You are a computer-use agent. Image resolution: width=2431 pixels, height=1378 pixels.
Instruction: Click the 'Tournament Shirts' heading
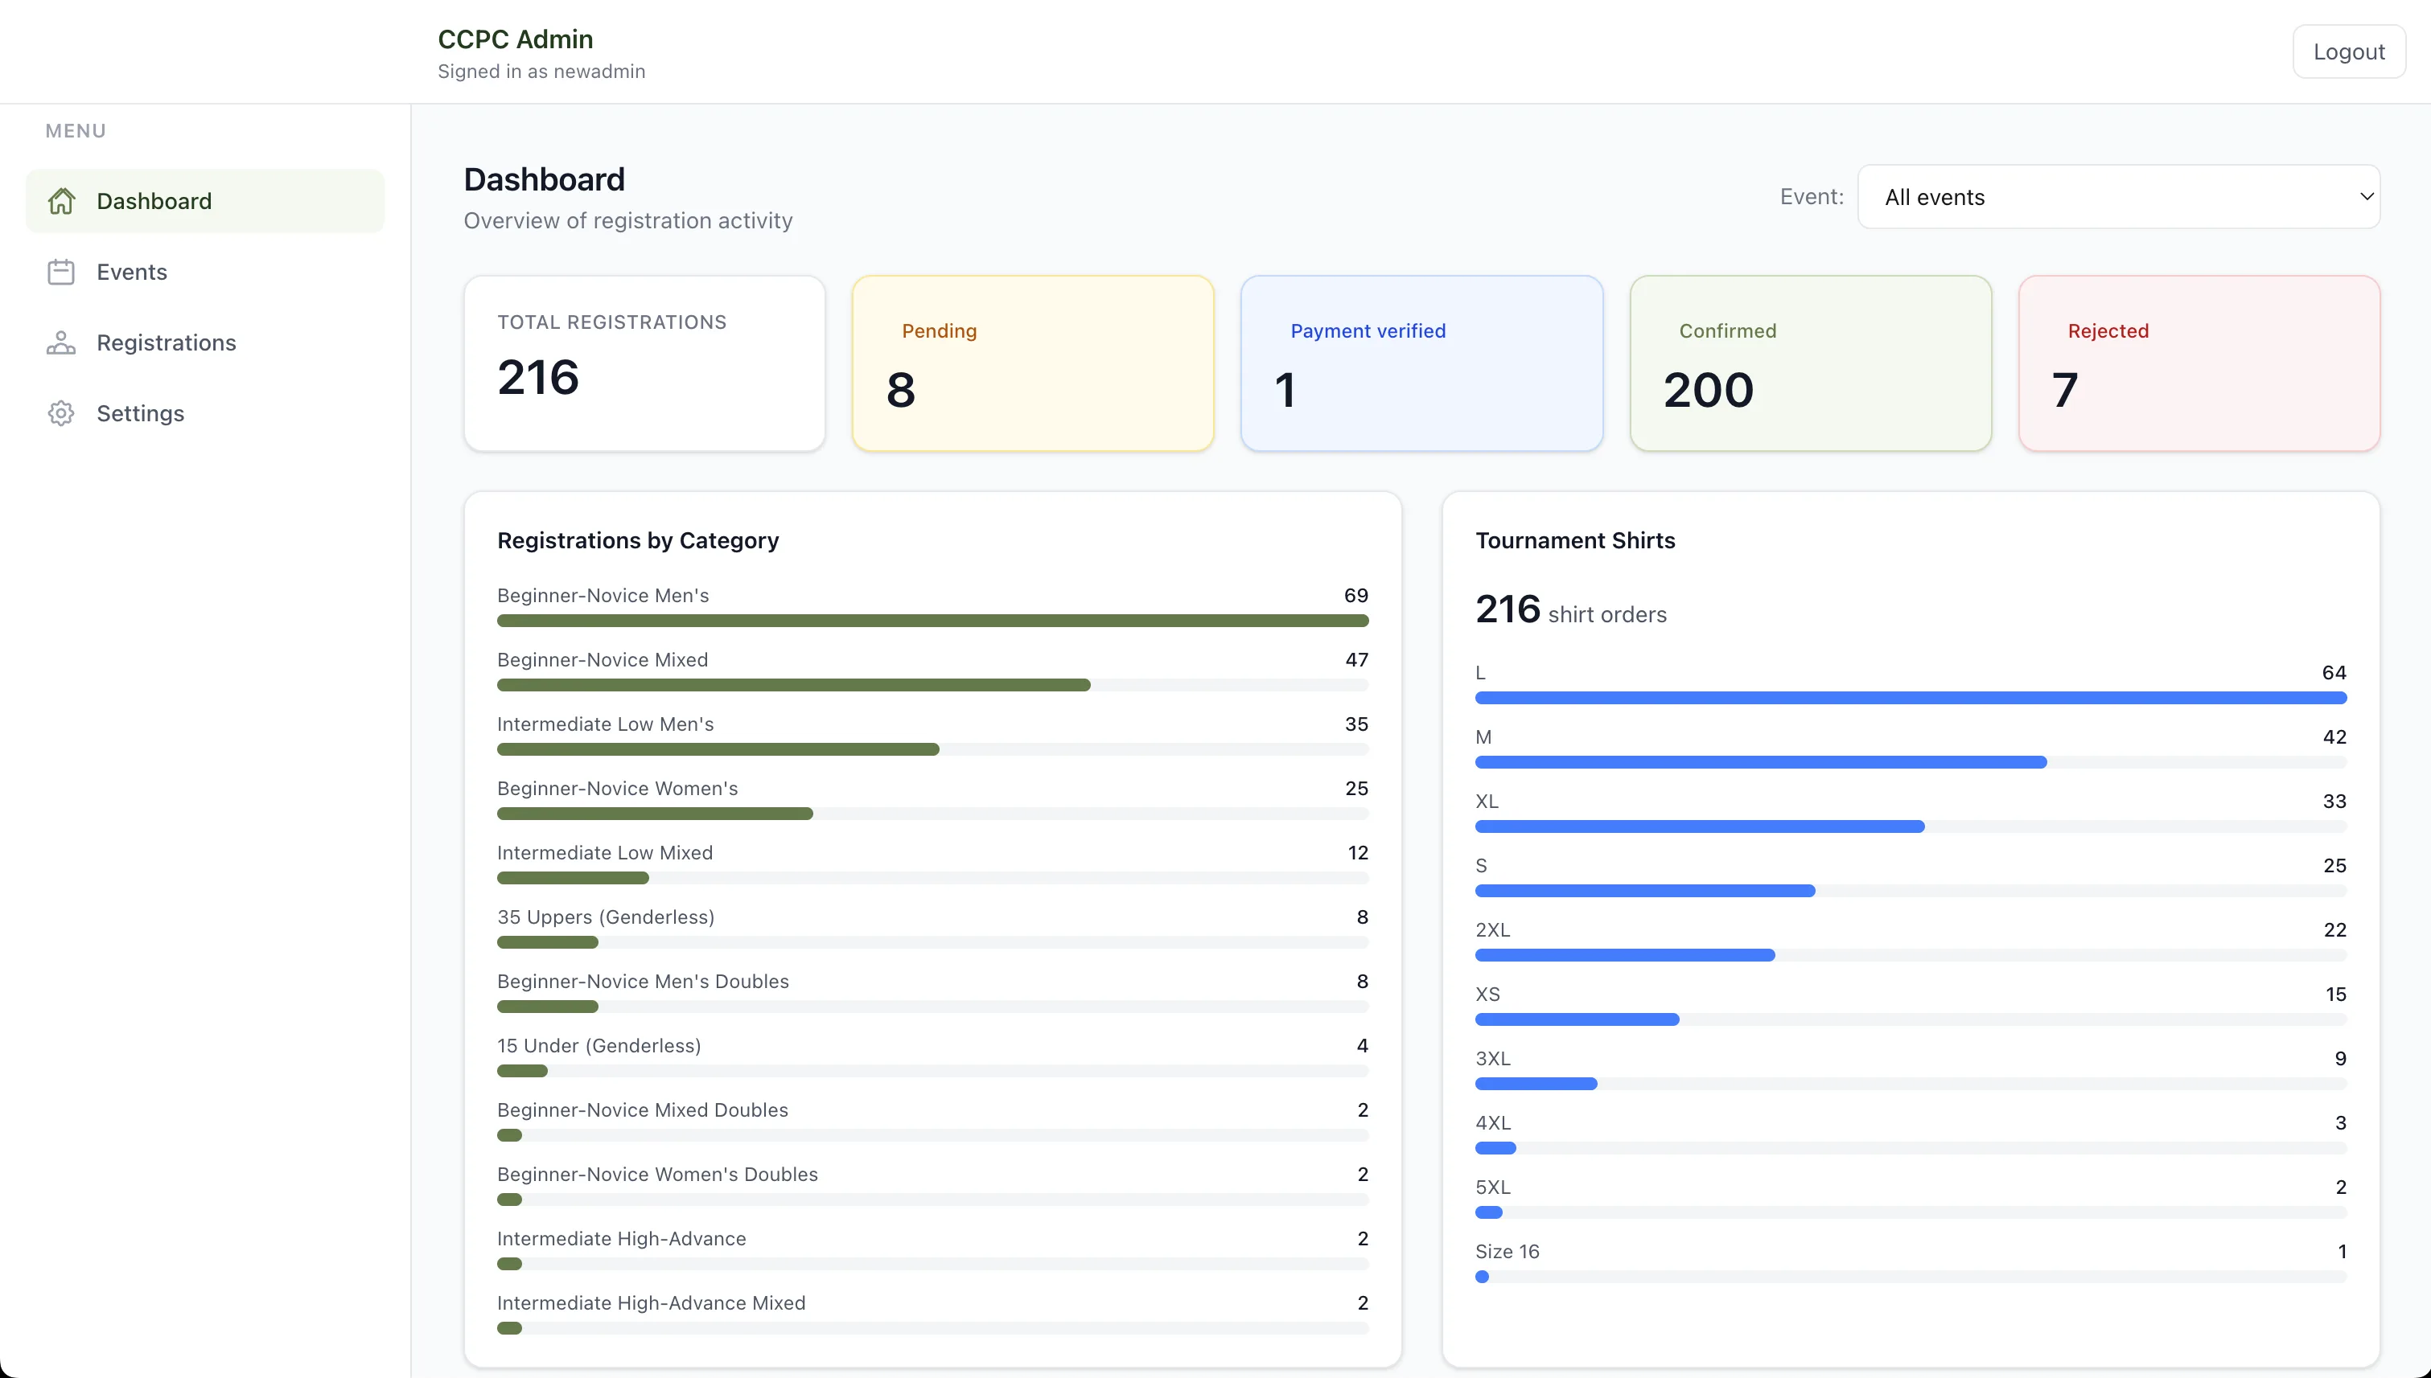pos(1575,540)
